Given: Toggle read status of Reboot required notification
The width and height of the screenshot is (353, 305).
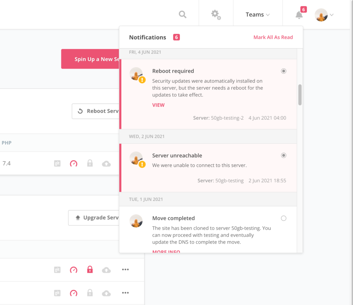Looking at the screenshot, I should point(283,71).
